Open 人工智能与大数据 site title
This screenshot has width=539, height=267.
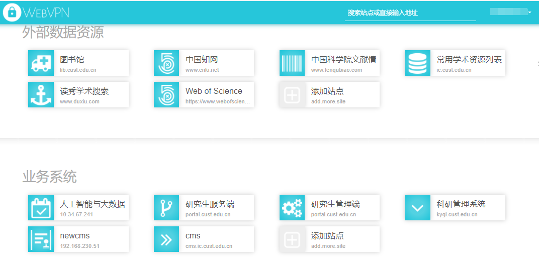[x=93, y=204]
